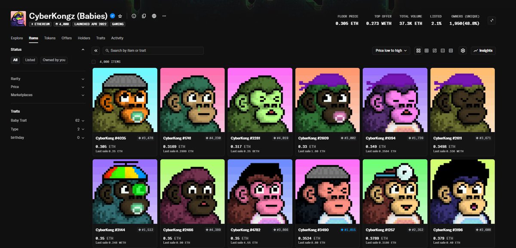Collapse the filter sidebar with the double-chevron button
516x248 pixels.
[x=96, y=51]
